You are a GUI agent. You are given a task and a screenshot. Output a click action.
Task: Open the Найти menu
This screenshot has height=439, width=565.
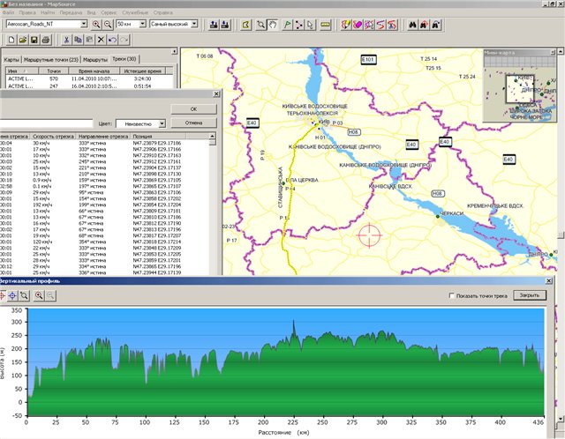pos(48,12)
